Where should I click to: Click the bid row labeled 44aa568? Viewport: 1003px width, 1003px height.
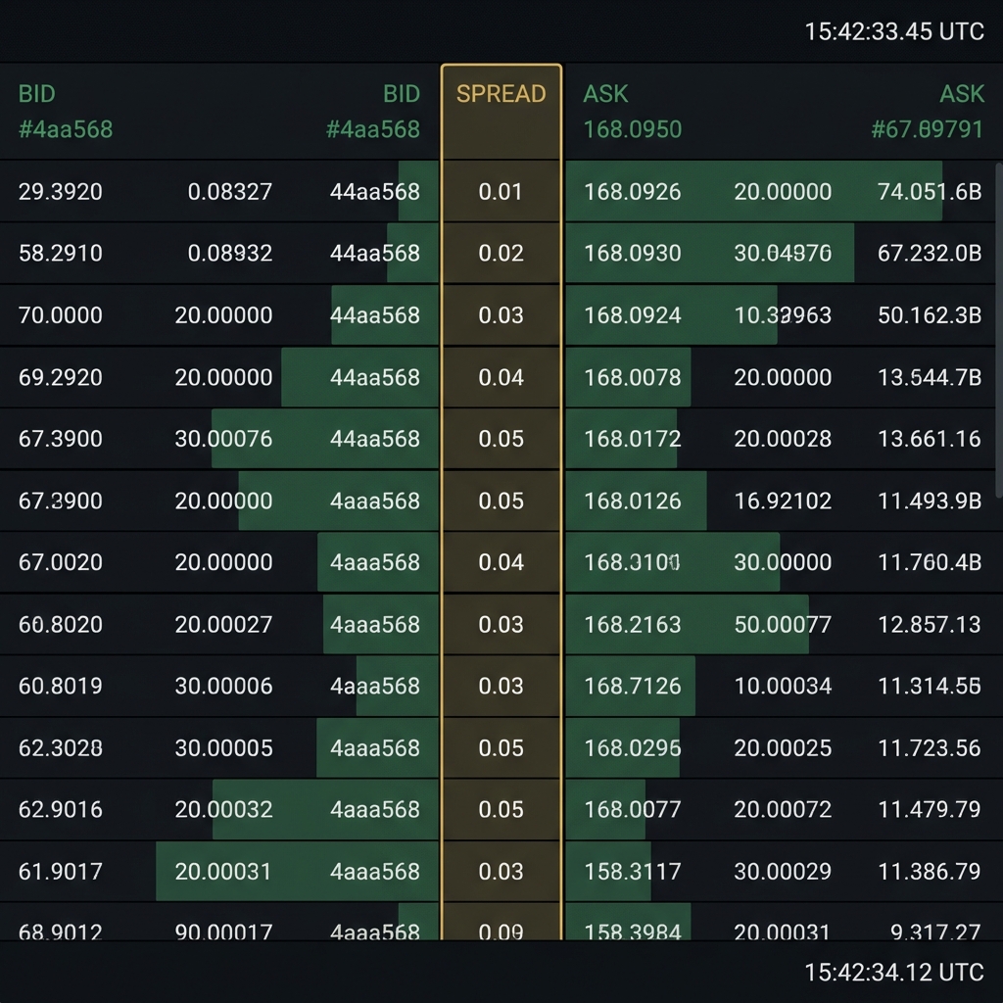coord(377,192)
